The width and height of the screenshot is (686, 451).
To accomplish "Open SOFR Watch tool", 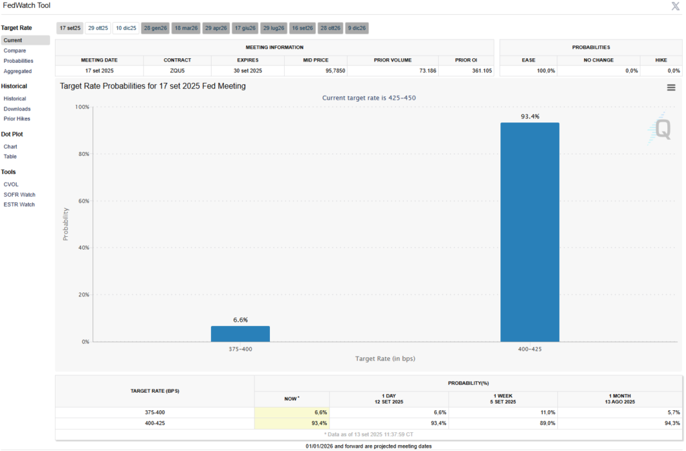I will [x=19, y=194].
